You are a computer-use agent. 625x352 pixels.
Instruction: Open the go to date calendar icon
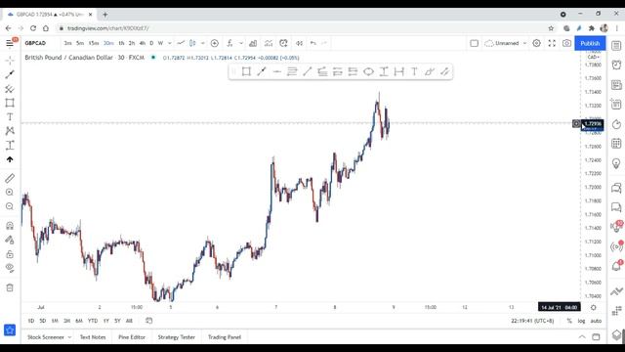click(x=149, y=321)
